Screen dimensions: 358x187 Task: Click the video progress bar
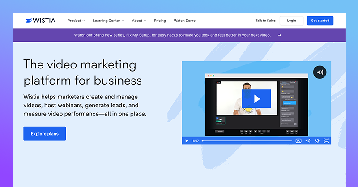[x=247, y=141]
